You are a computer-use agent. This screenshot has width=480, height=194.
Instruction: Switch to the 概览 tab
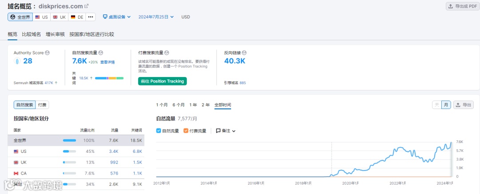pyautogui.click(x=12, y=34)
